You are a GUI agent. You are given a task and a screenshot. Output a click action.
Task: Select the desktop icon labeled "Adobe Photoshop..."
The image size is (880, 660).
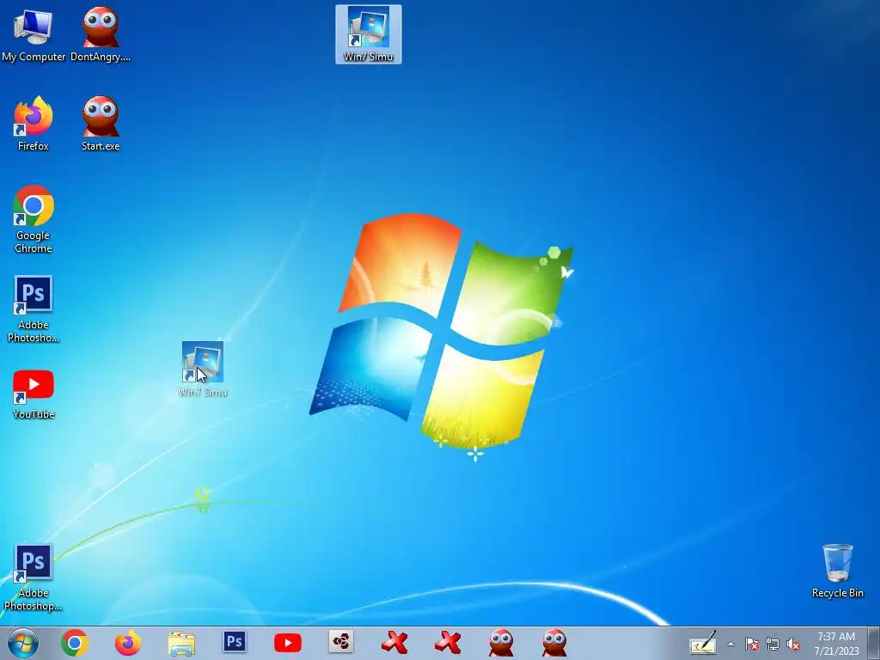pos(34,577)
